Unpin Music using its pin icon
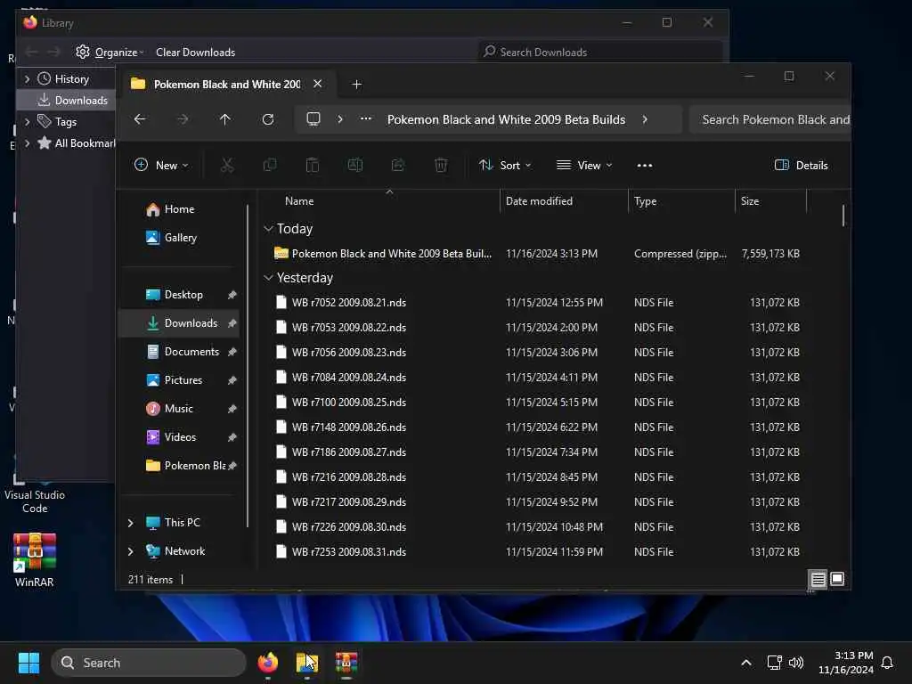The height and width of the screenshot is (684, 912). point(232,409)
